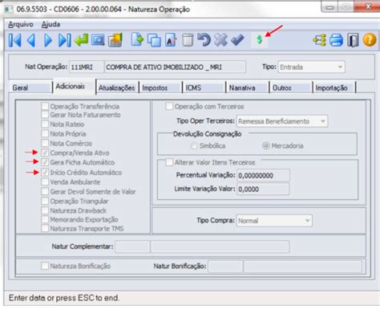Print using the printer icon
Viewport: 380px width, 314px height.
[x=336, y=40]
